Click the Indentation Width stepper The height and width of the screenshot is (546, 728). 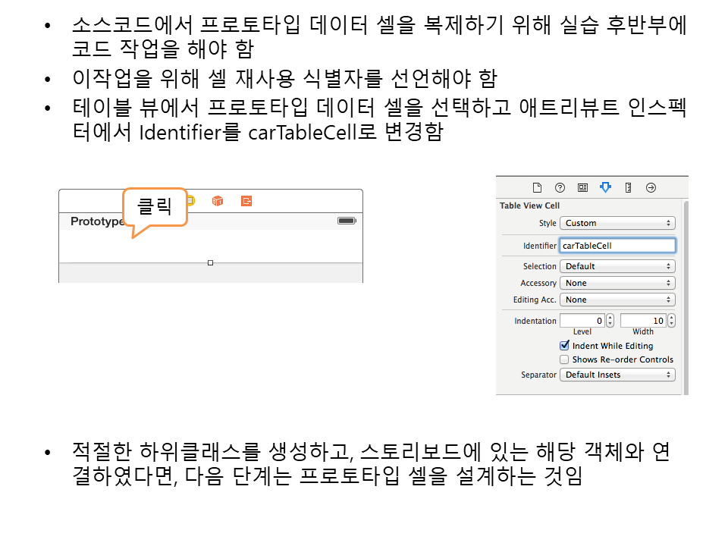pyautogui.click(x=671, y=321)
